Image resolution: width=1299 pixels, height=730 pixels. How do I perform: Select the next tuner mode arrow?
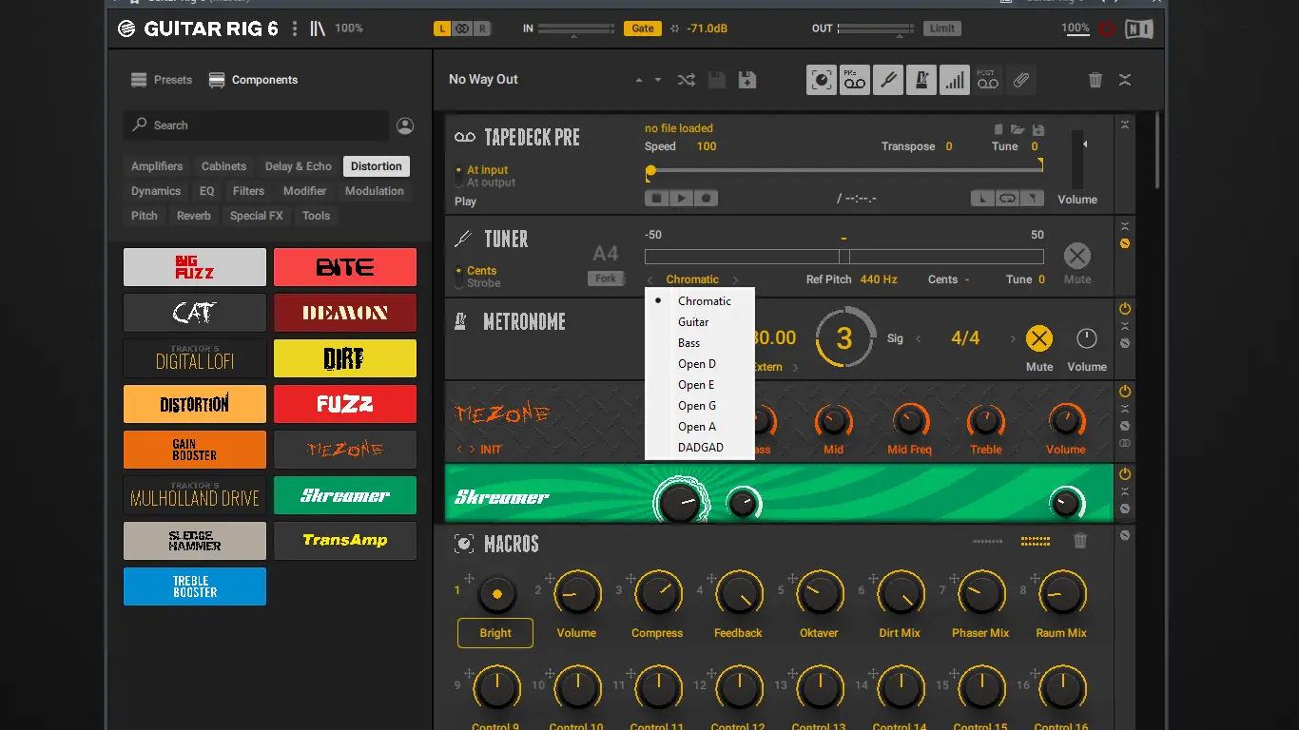(x=735, y=279)
